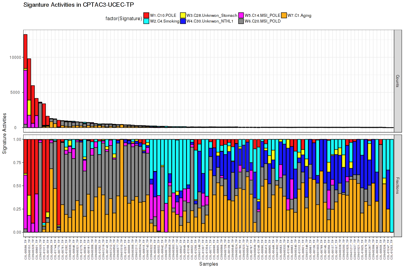Click the Signature Activities y-axis title
Image resolution: width=404 pixels, height=269 pixels.
(4, 133)
